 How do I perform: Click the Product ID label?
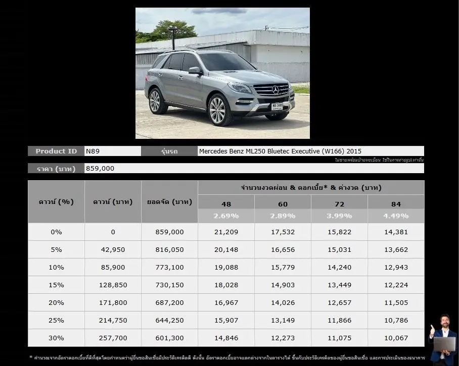click(x=56, y=151)
